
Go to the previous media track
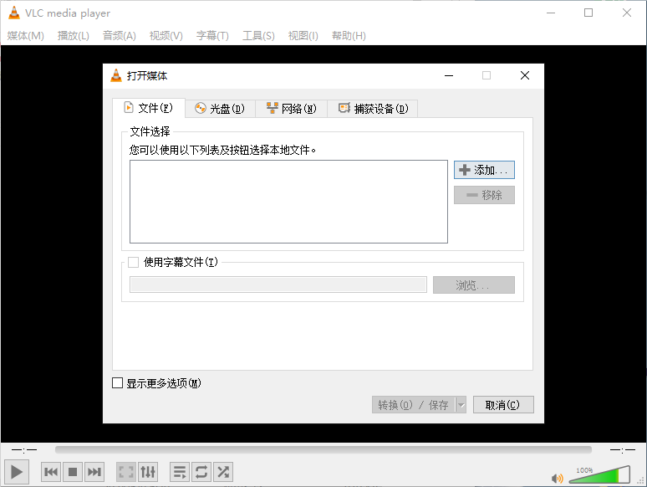(51, 472)
